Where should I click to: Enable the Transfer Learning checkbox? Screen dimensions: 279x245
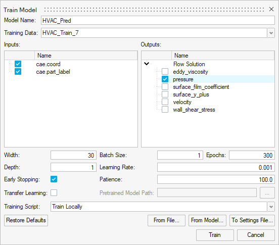54,193
